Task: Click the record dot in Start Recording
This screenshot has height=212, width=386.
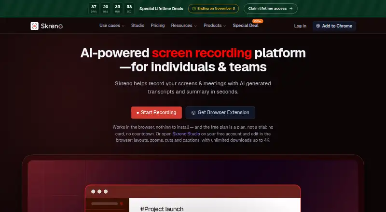Action: click(138, 113)
